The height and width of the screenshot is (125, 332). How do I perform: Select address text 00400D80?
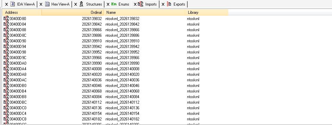click(x=18, y=19)
